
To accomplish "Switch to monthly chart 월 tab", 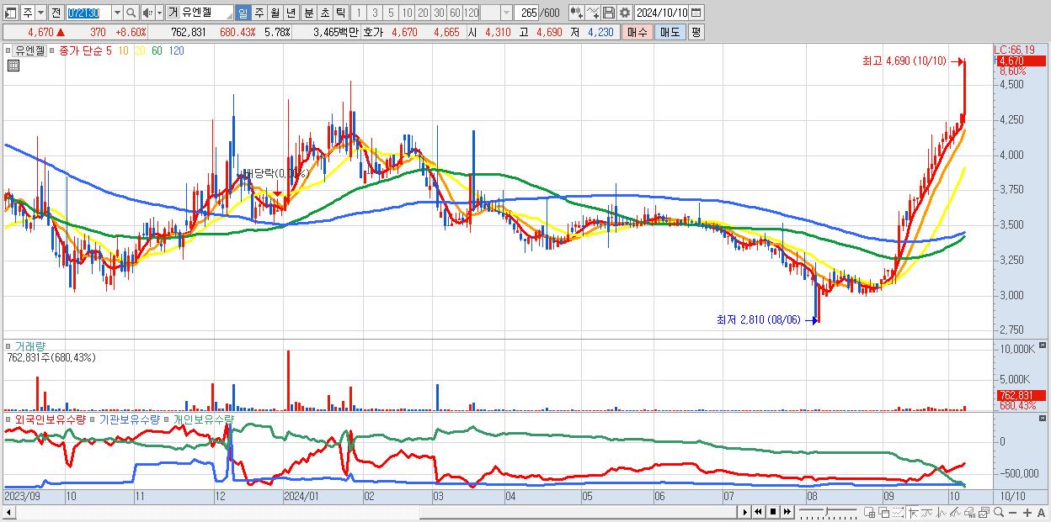I will (x=275, y=13).
